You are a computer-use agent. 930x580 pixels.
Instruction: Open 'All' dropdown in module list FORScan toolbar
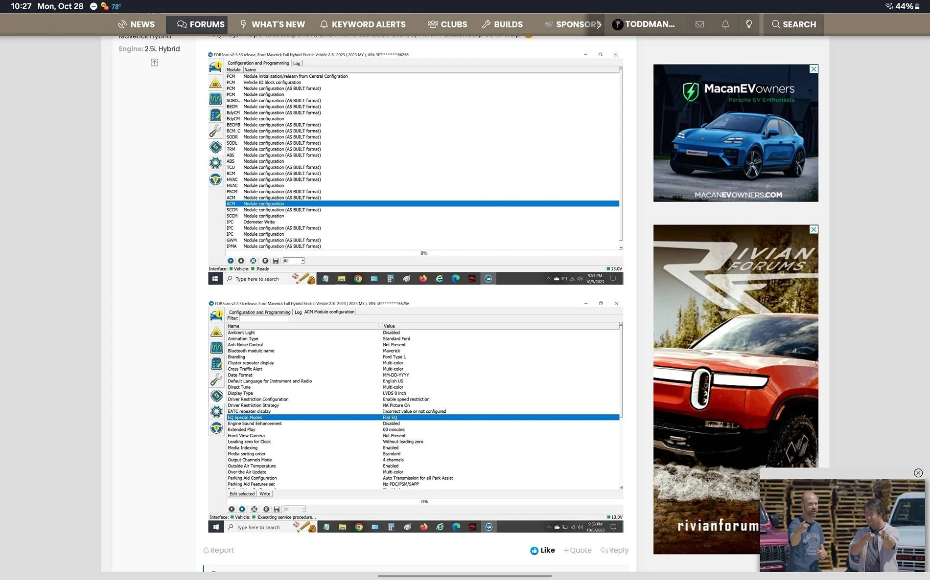pos(294,261)
